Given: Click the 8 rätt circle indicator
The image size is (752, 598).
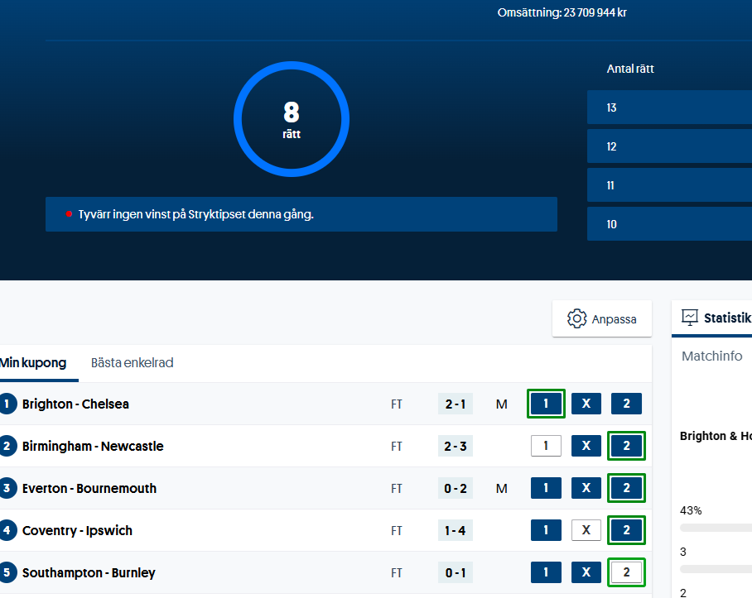Looking at the screenshot, I should (x=292, y=119).
